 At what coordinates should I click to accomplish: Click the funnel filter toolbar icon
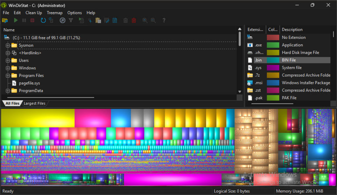click(x=71, y=20)
